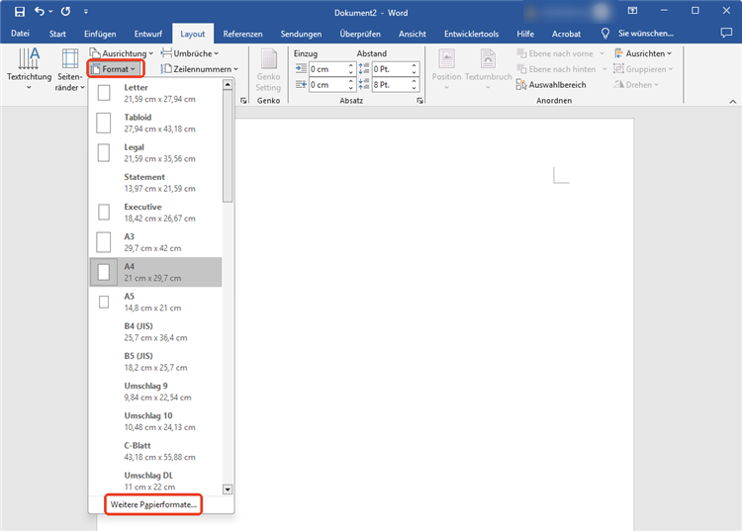Open Weitere Papierformate...
The image size is (742, 531).
[153, 504]
